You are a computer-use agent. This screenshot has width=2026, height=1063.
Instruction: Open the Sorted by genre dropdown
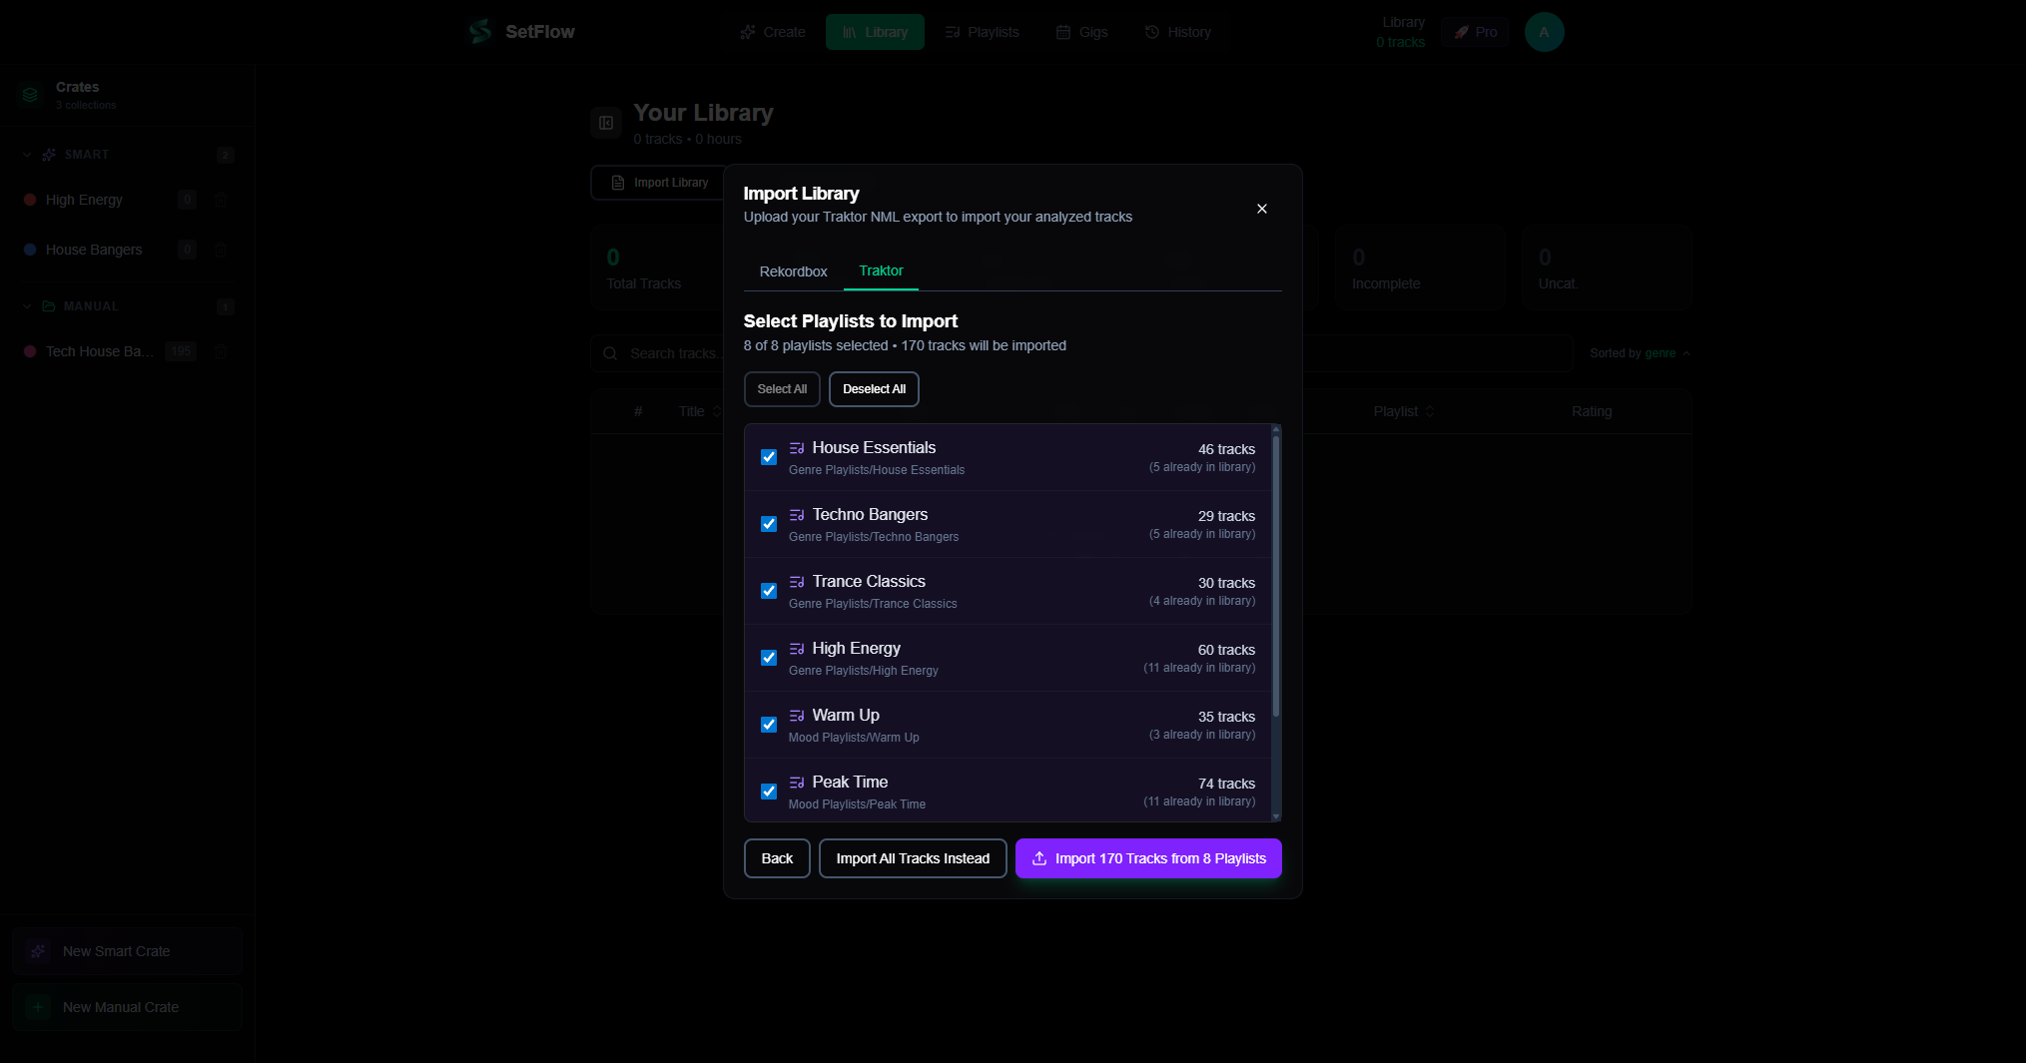pos(1639,352)
